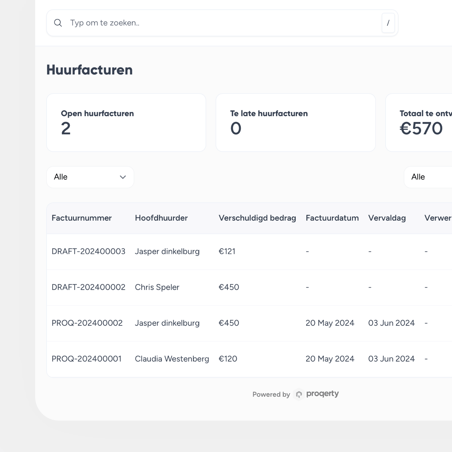The height and width of the screenshot is (452, 452).
Task: Sort by 'Verschuldigd bedrag' column header
Action: coord(257,218)
